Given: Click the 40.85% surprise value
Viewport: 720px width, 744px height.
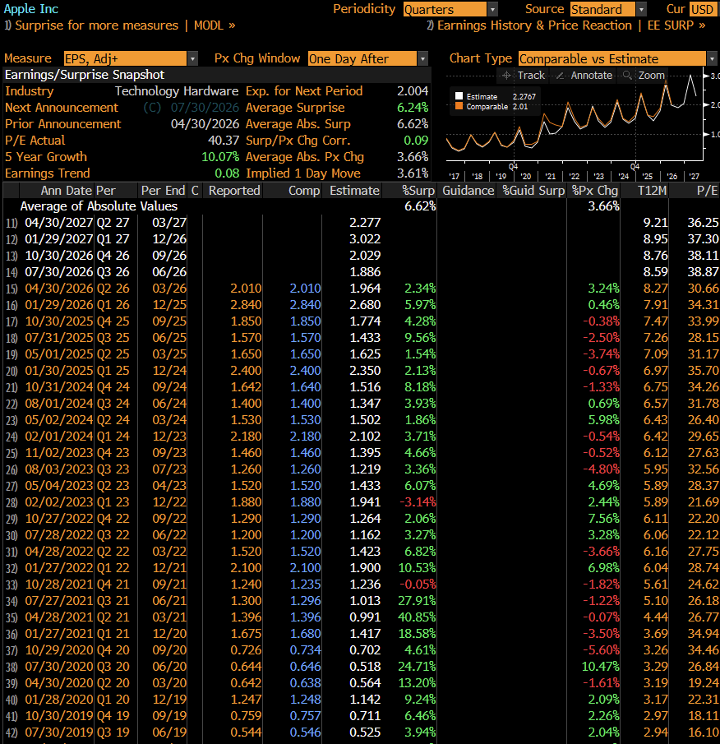Looking at the screenshot, I should pyautogui.click(x=417, y=617).
